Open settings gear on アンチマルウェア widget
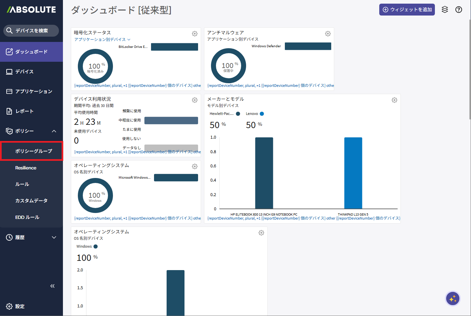This screenshot has height=316, width=471. [x=328, y=34]
